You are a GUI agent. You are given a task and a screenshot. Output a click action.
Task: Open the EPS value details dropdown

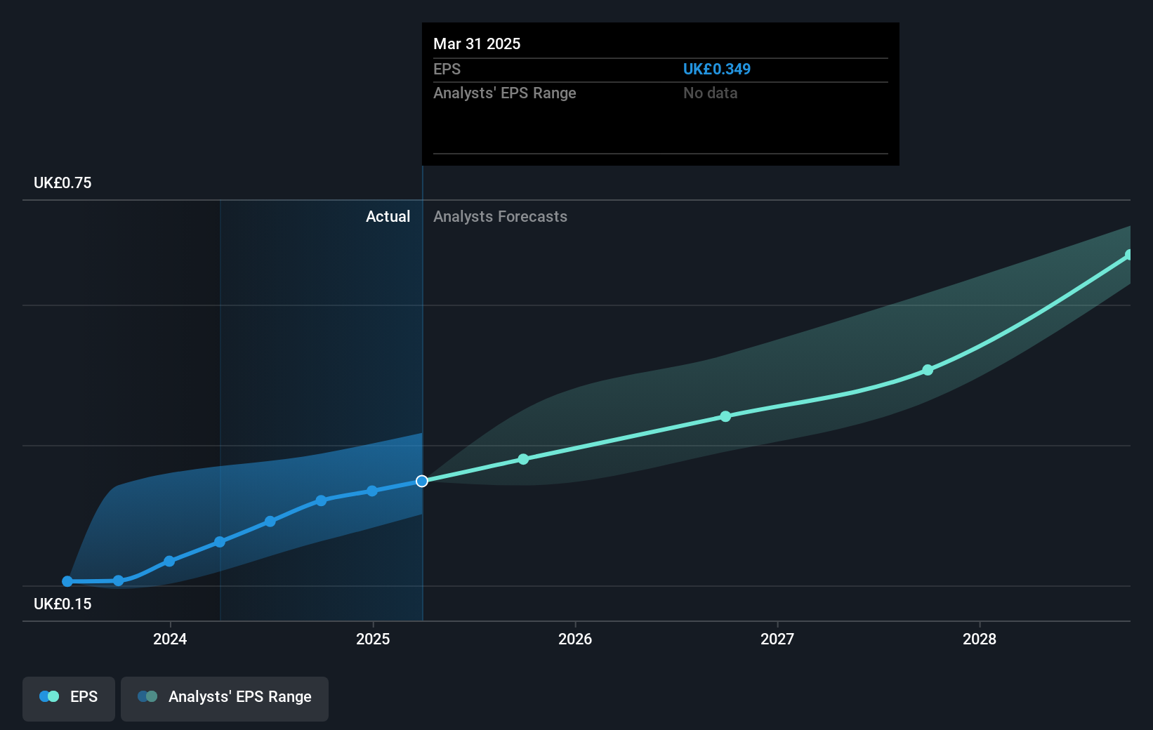point(717,69)
